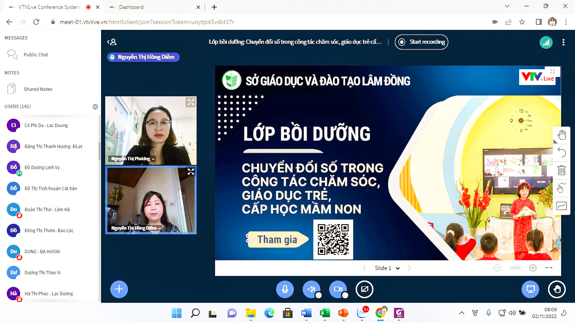
Task: Click the browser address bar
Action: [x=269, y=22]
